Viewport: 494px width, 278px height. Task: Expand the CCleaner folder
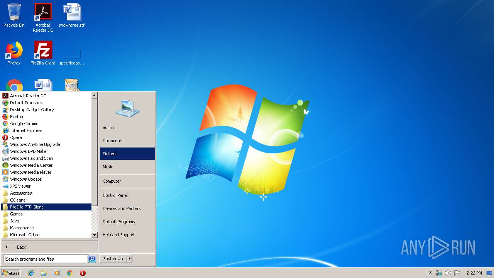pos(46,200)
